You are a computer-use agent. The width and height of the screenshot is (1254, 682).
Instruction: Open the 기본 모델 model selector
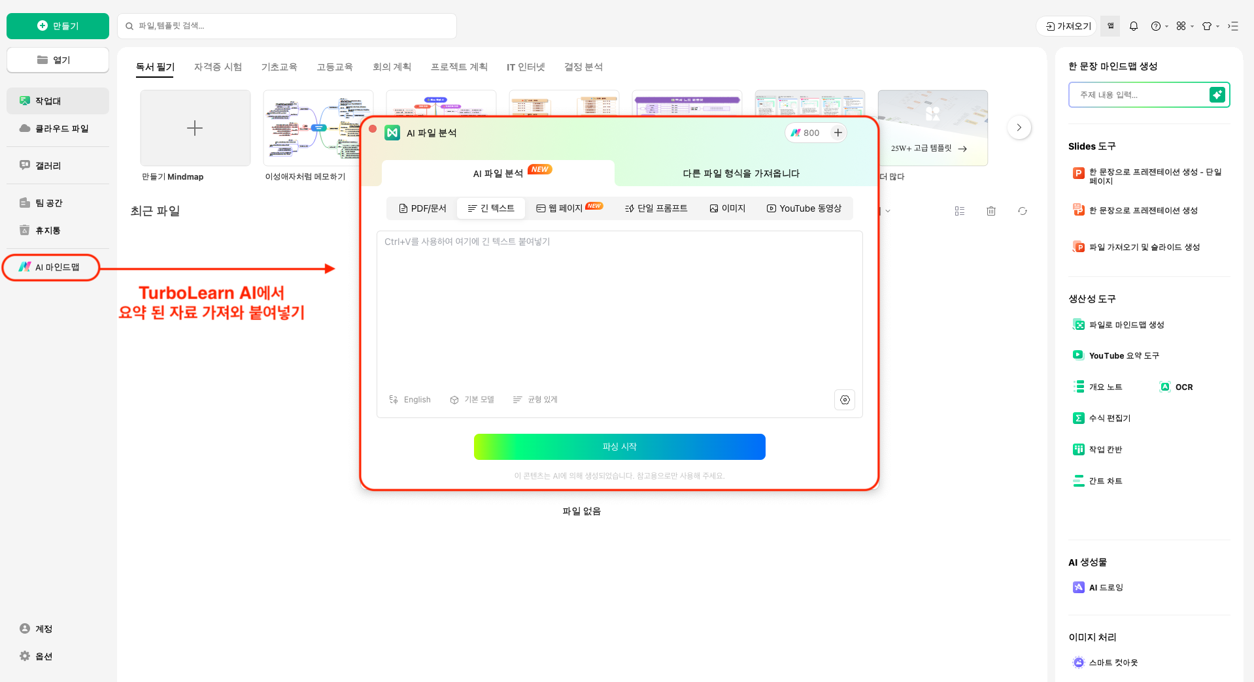pyautogui.click(x=472, y=400)
